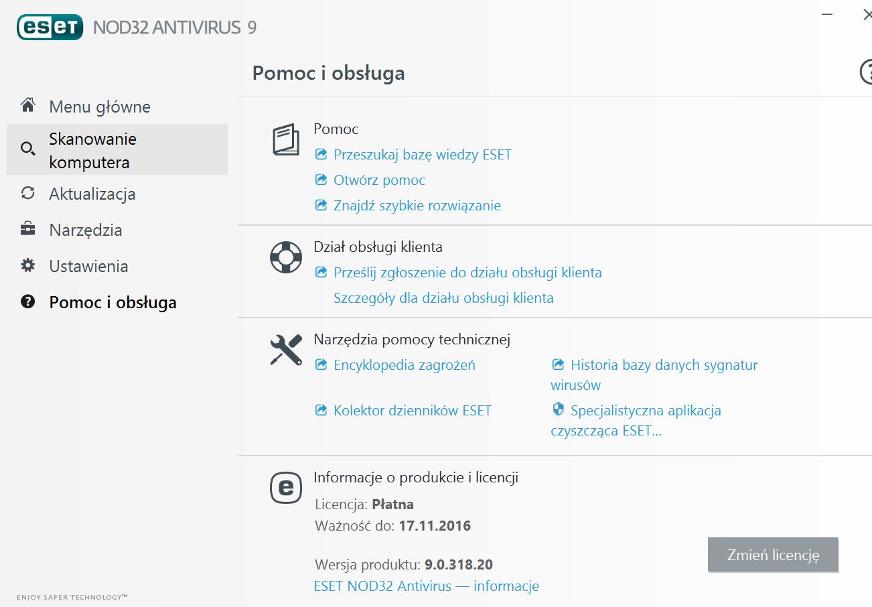Open the Encyklopedia zagrożeń link
This screenshot has width=872, height=607.
[x=405, y=365]
